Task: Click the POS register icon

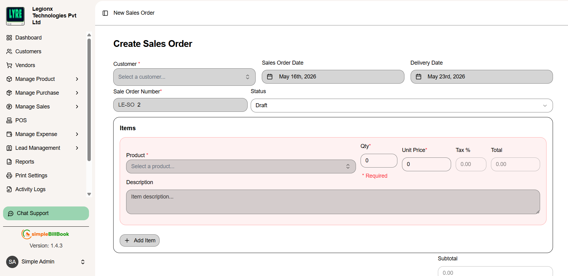Action: coord(9,120)
